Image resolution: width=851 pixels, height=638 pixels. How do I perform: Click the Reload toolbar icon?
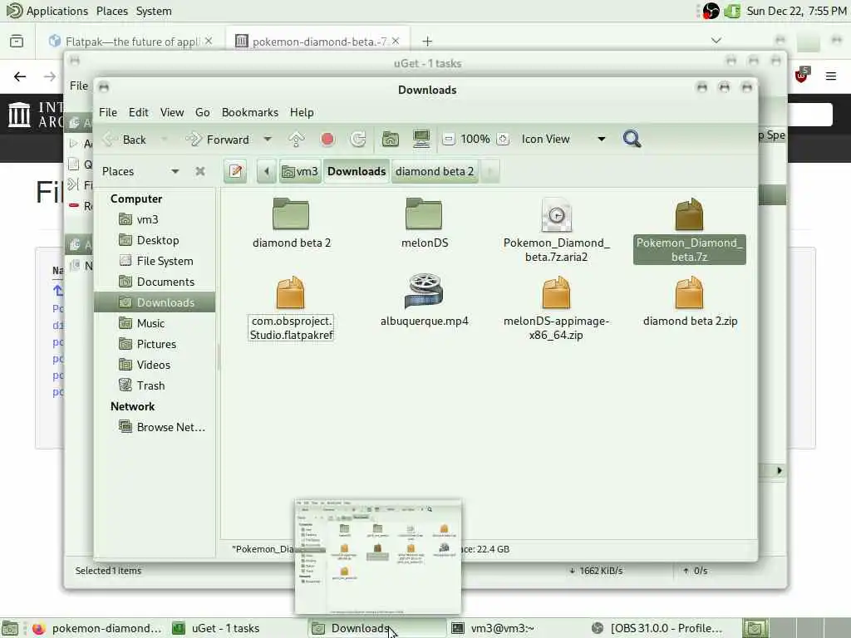(358, 140)
